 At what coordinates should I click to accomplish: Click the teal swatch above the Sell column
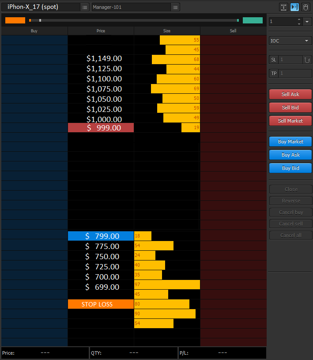point(253,20)
